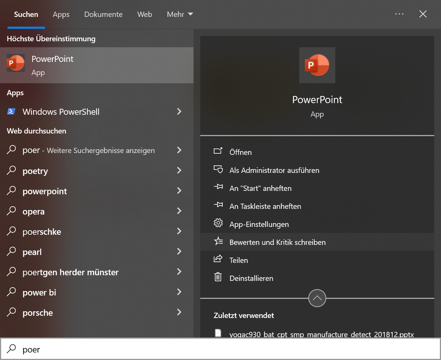Image resolution: width=441 pixels, height=360 pixels.
Task: Choose Teilen option
Action: click(x=317, y=260)
